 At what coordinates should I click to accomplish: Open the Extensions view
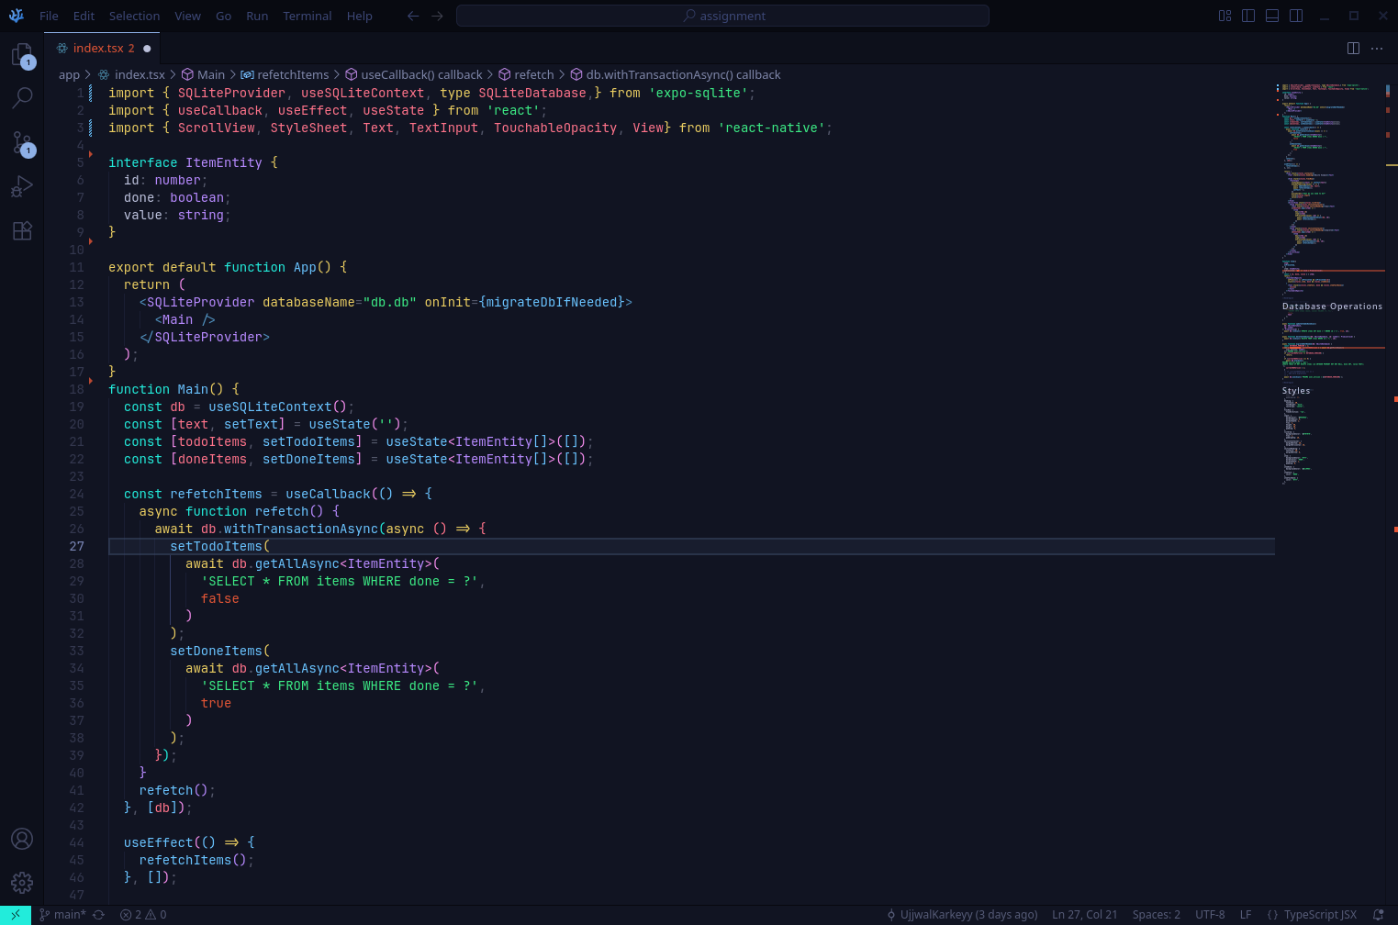click(22, 231)
